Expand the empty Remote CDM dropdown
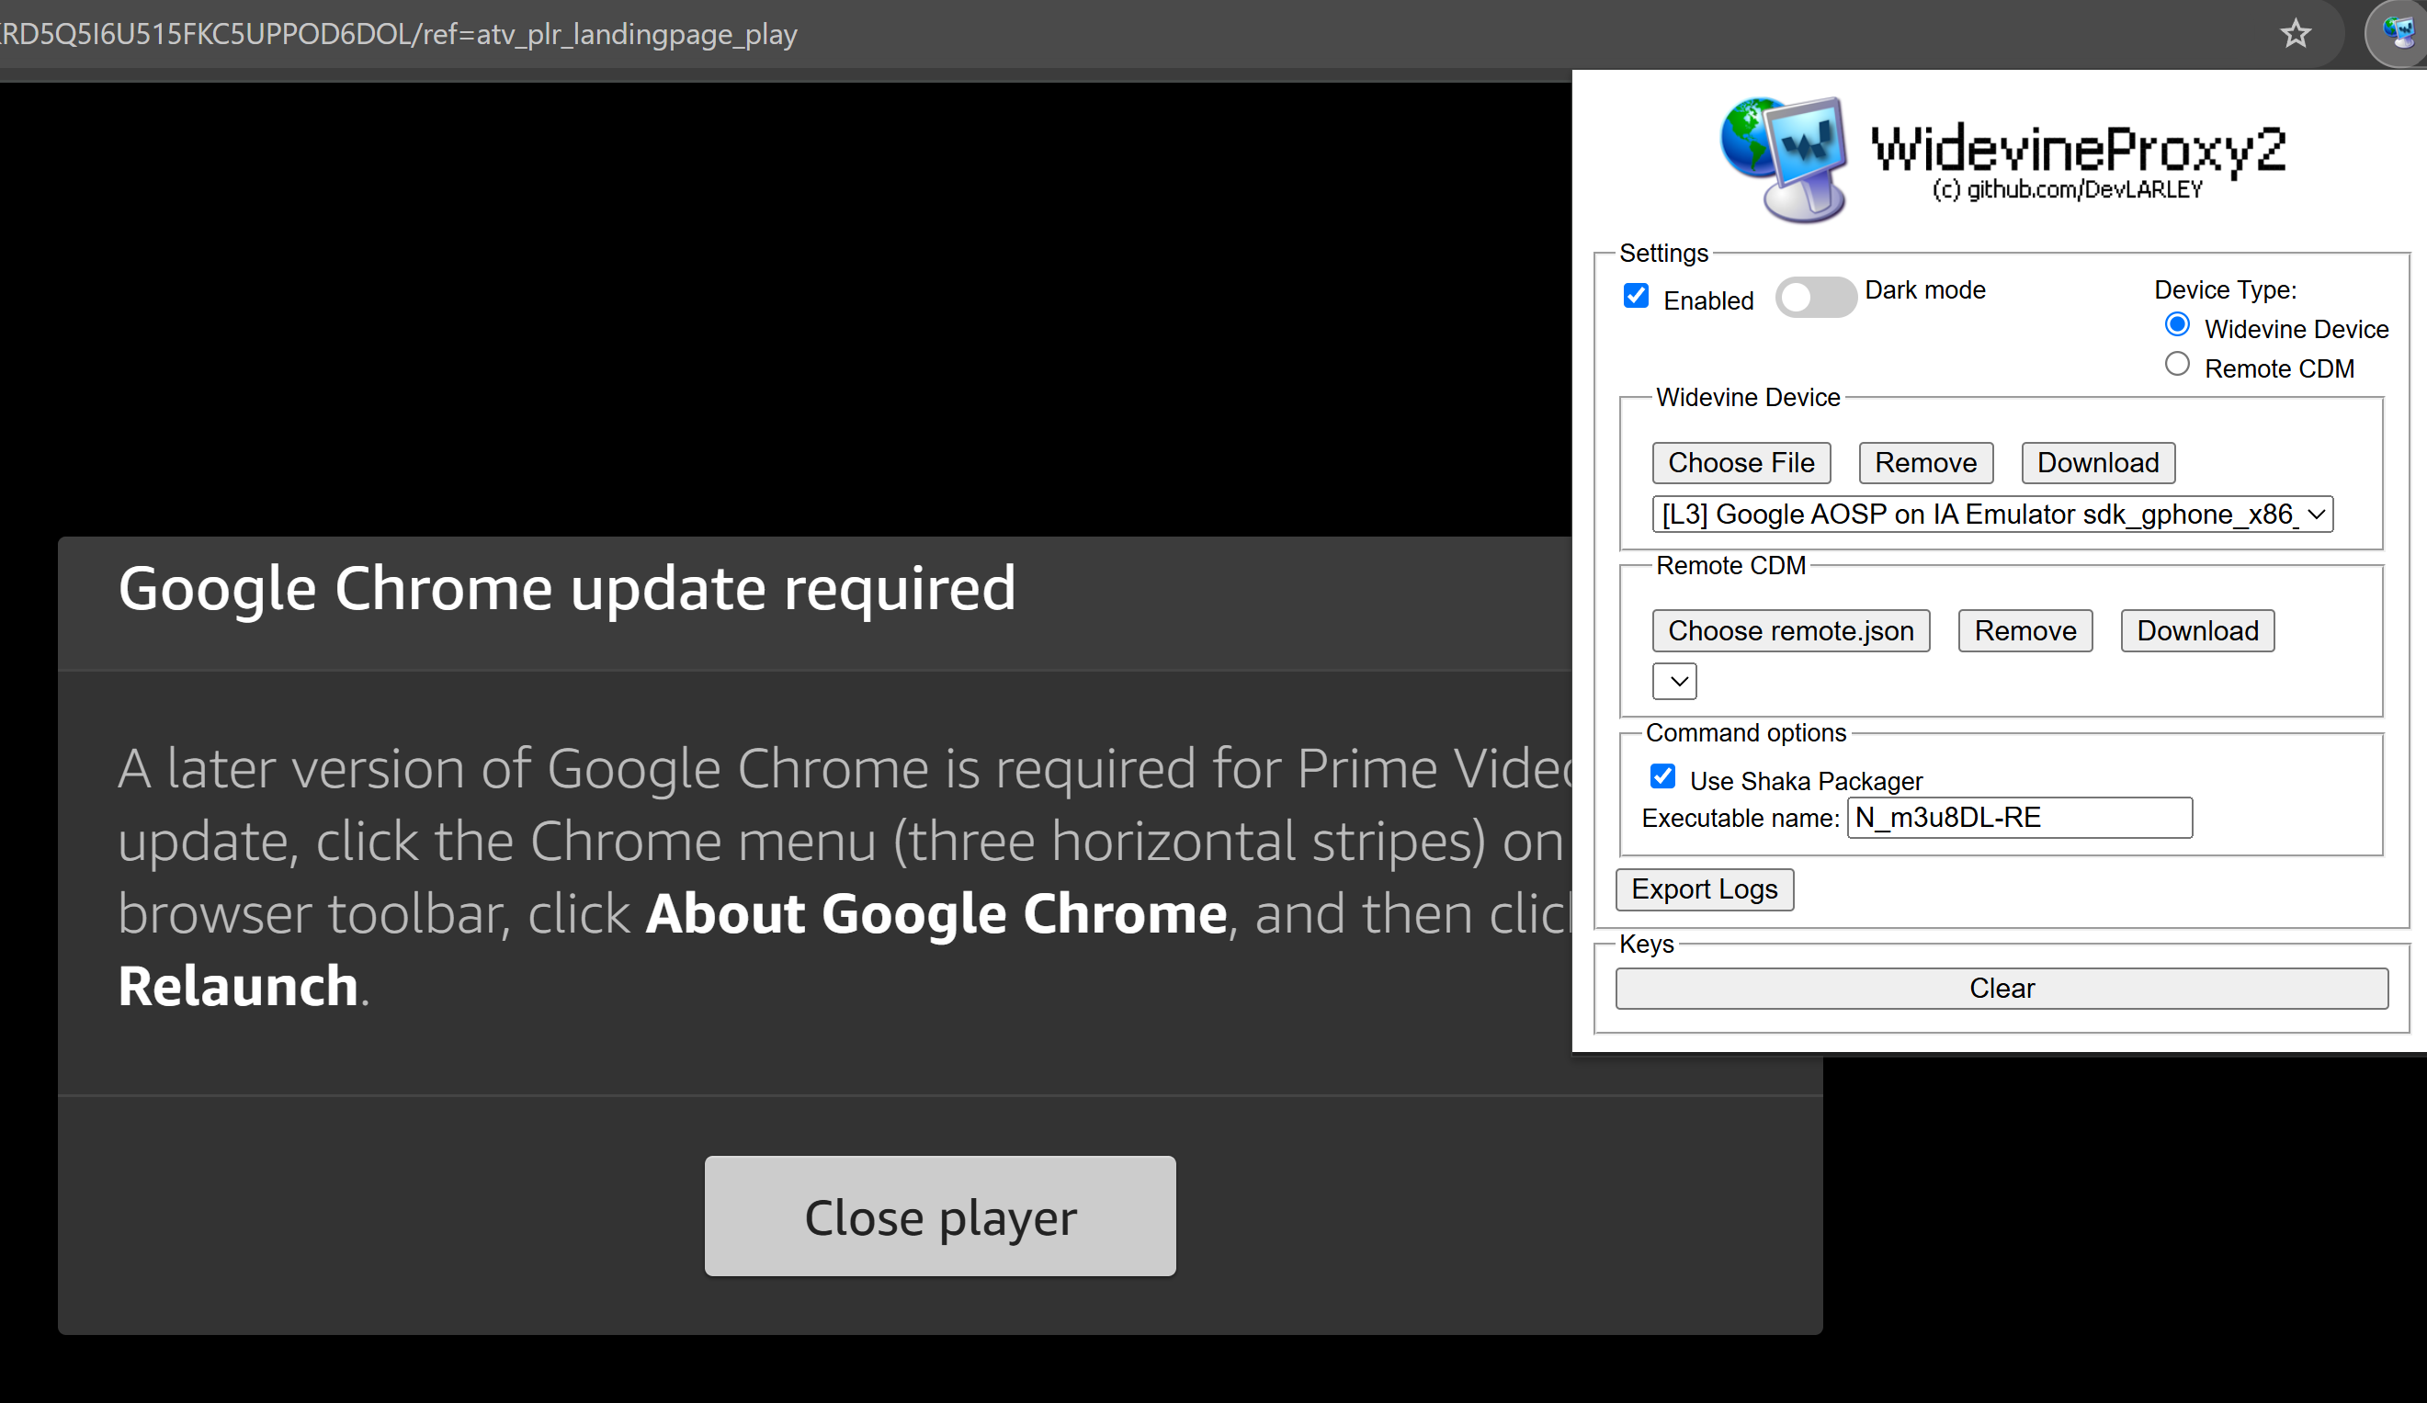The width and height of the screenshot is (2427, 1403). tap(1673, 682)
